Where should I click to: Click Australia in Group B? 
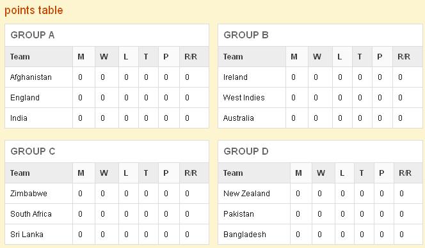(239, 118)
